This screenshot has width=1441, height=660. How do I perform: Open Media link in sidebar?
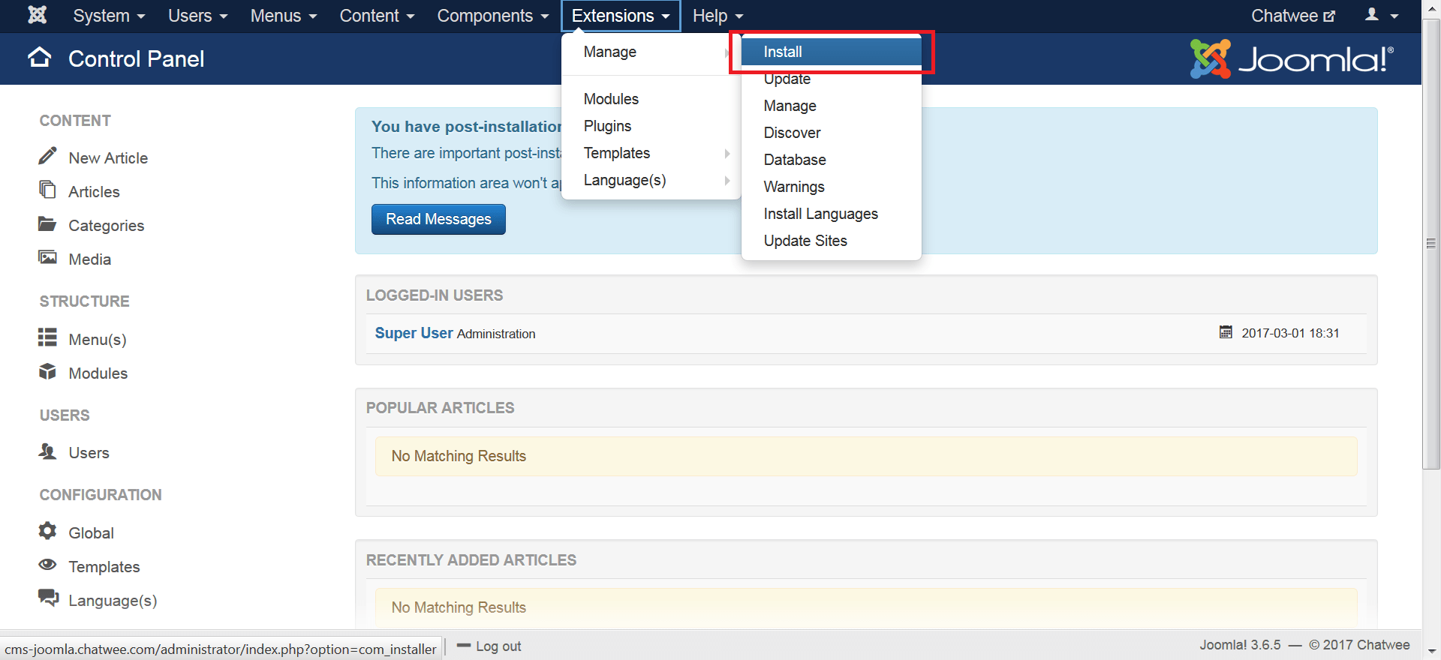tap(89, 259)
